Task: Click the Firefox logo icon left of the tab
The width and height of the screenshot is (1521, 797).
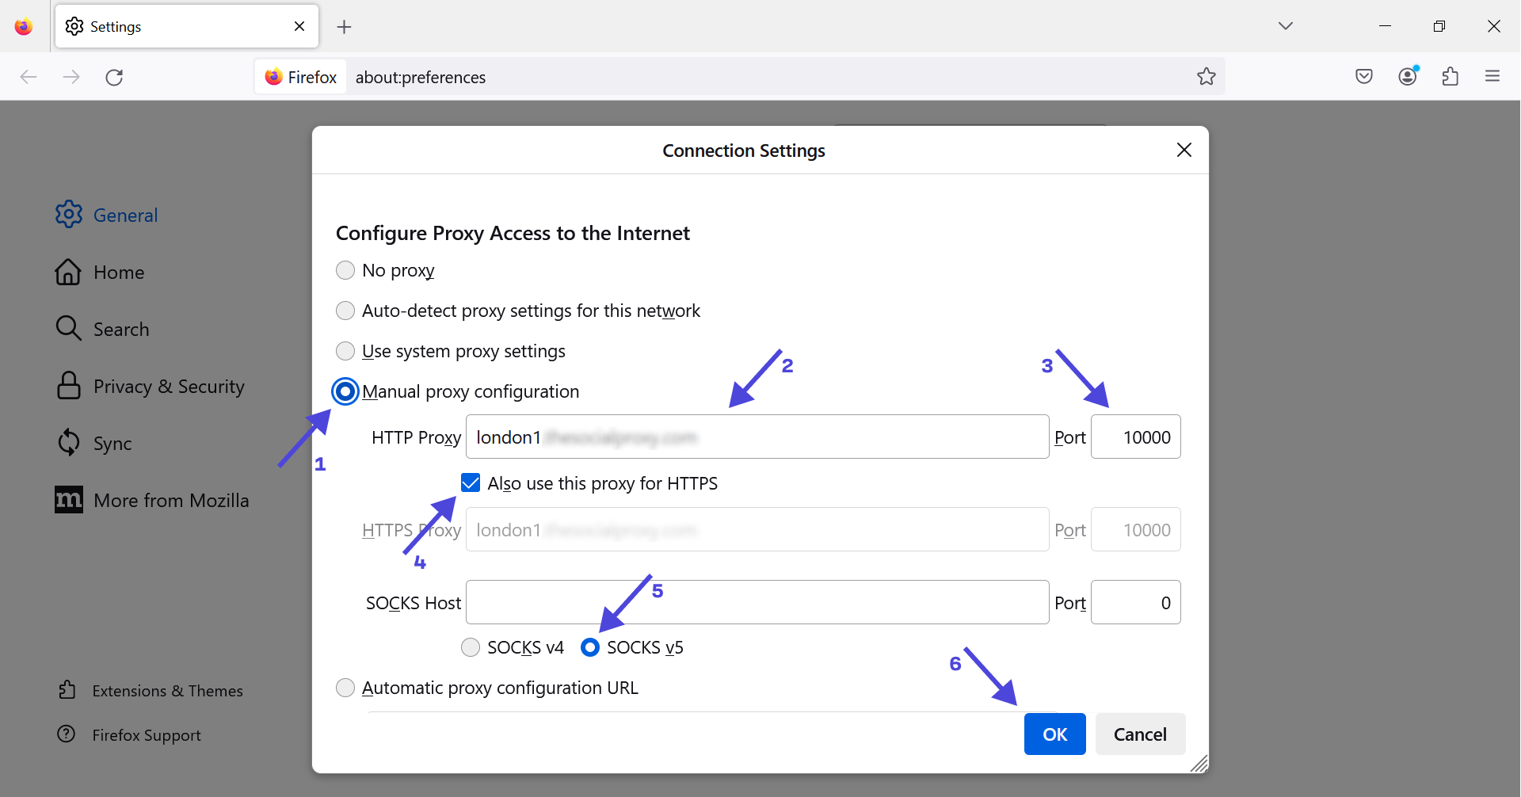Action: [x=24, y=27]
